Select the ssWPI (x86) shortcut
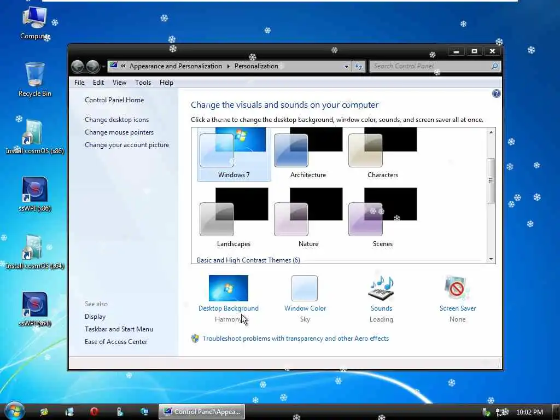Image resolution: width=560 pixels, height=420 pixels. pos(34,195)
